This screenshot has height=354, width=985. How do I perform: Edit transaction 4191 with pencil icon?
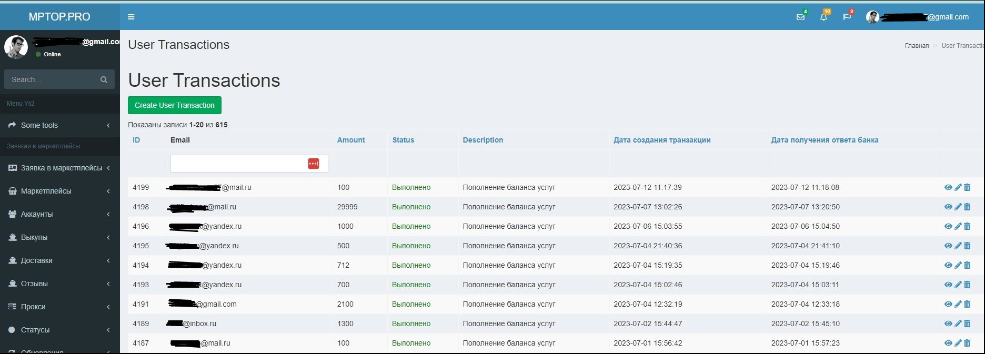[x=958, y=304]
